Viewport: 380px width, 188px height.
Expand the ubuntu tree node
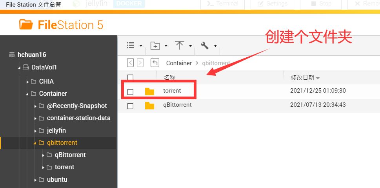35,180
